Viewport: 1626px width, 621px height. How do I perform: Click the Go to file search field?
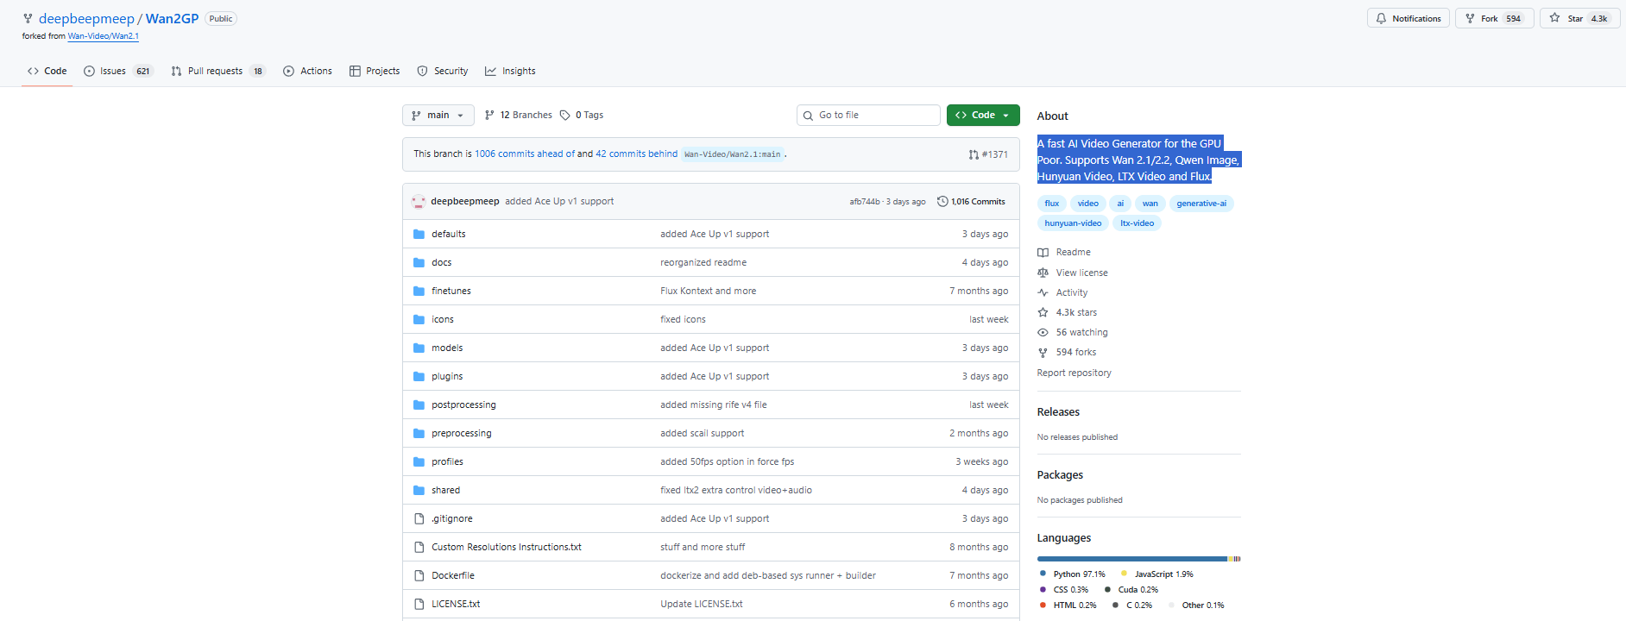pyautogui.click(x=872, y=116)
